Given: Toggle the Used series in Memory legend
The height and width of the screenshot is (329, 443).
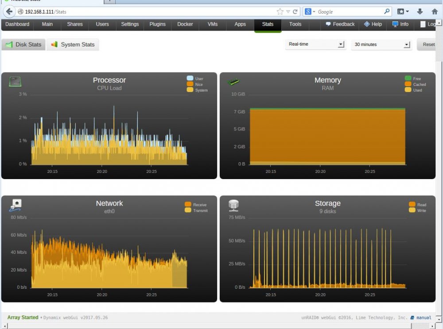Looking at the screenshot, I should (x=413, y=90).
